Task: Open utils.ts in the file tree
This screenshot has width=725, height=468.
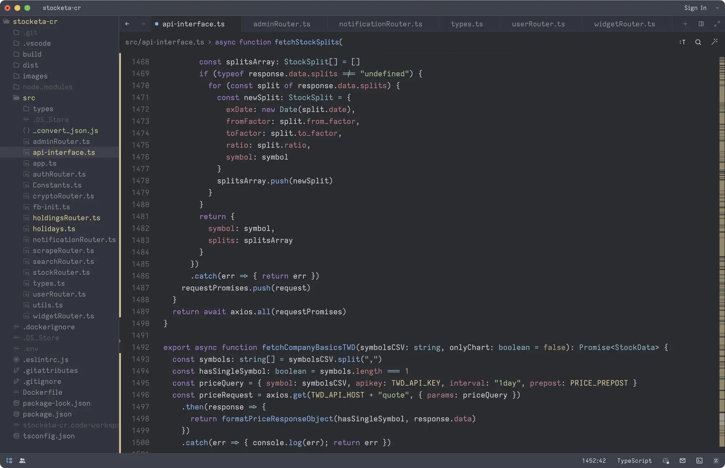Action: pyautogui.click(x=47, y=305)
